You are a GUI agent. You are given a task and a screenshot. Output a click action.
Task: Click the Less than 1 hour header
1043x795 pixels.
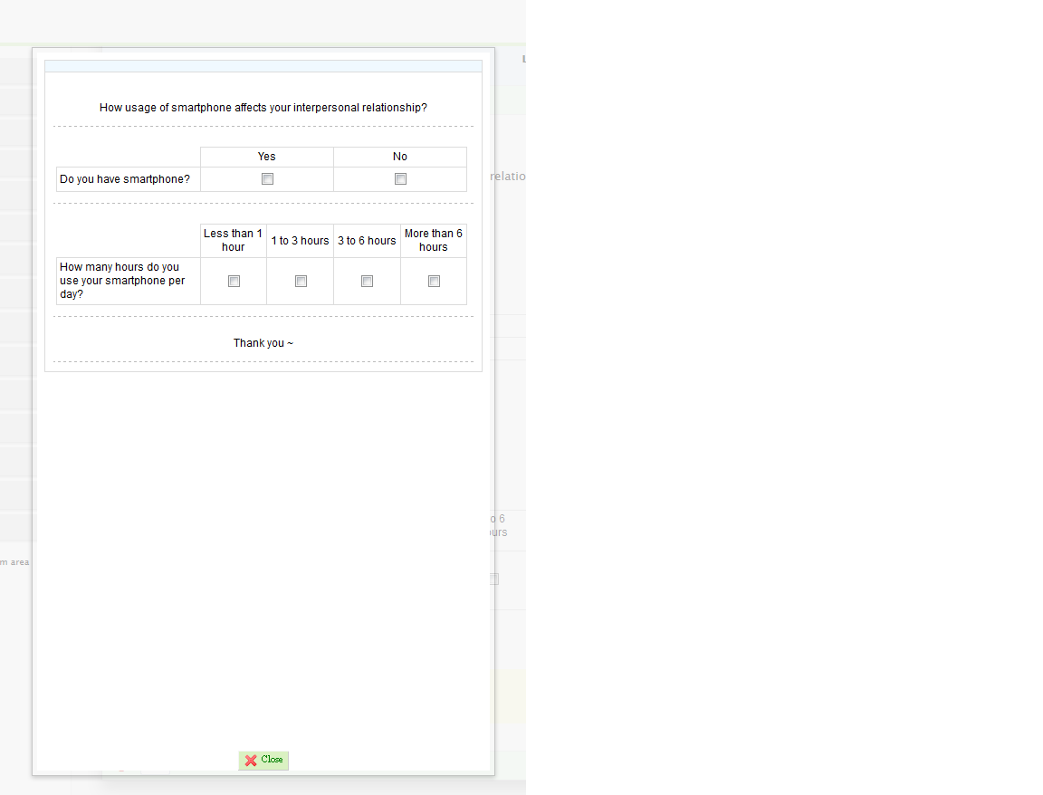pyautogui.click(x=233, y=240)
